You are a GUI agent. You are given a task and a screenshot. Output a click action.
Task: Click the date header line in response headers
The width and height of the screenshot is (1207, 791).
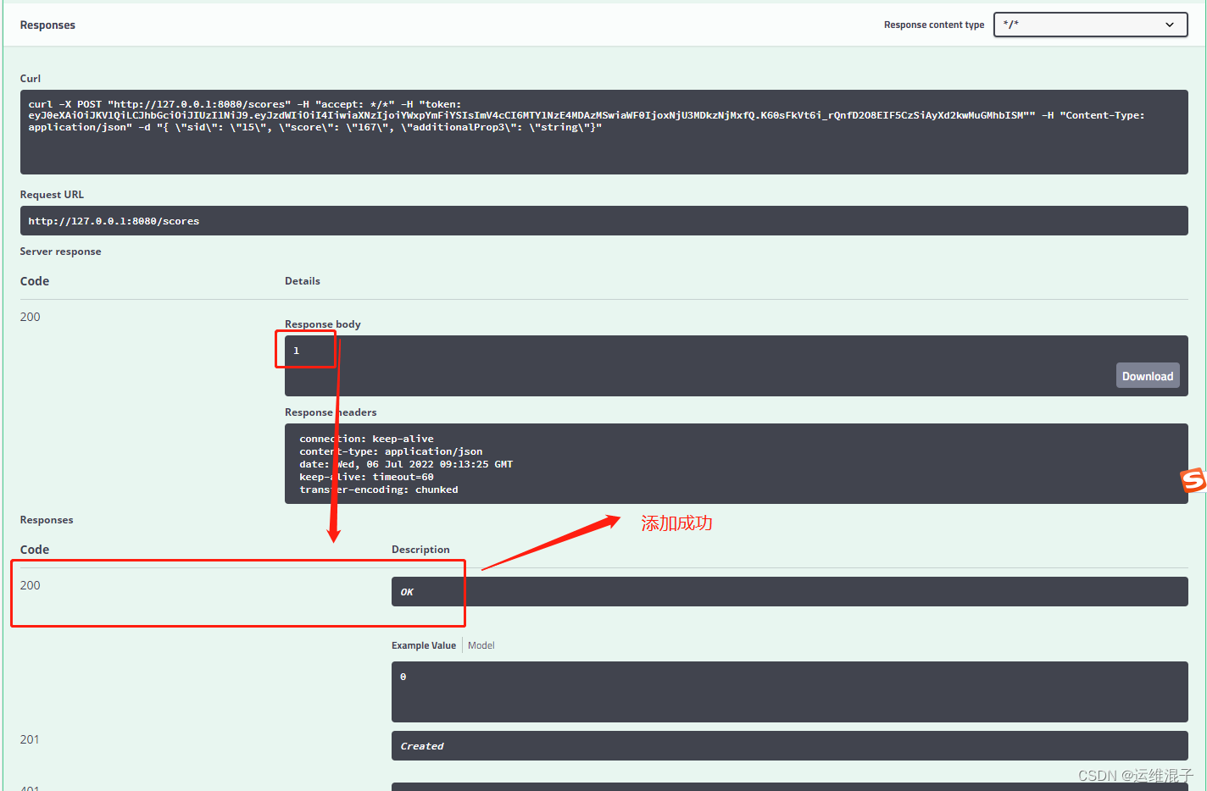[406, 464]
